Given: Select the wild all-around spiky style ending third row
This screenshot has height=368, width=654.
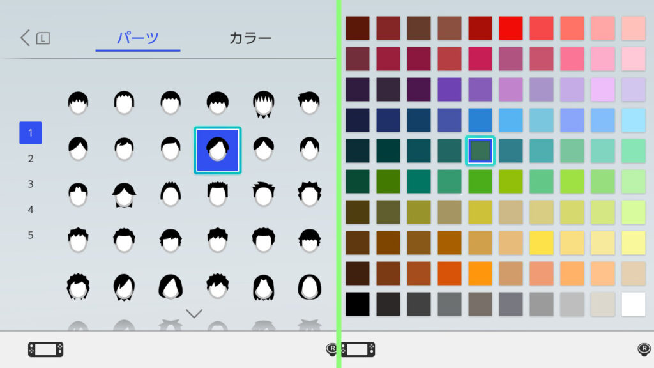Looking at the screenshot, I should (x=310, y=194).
